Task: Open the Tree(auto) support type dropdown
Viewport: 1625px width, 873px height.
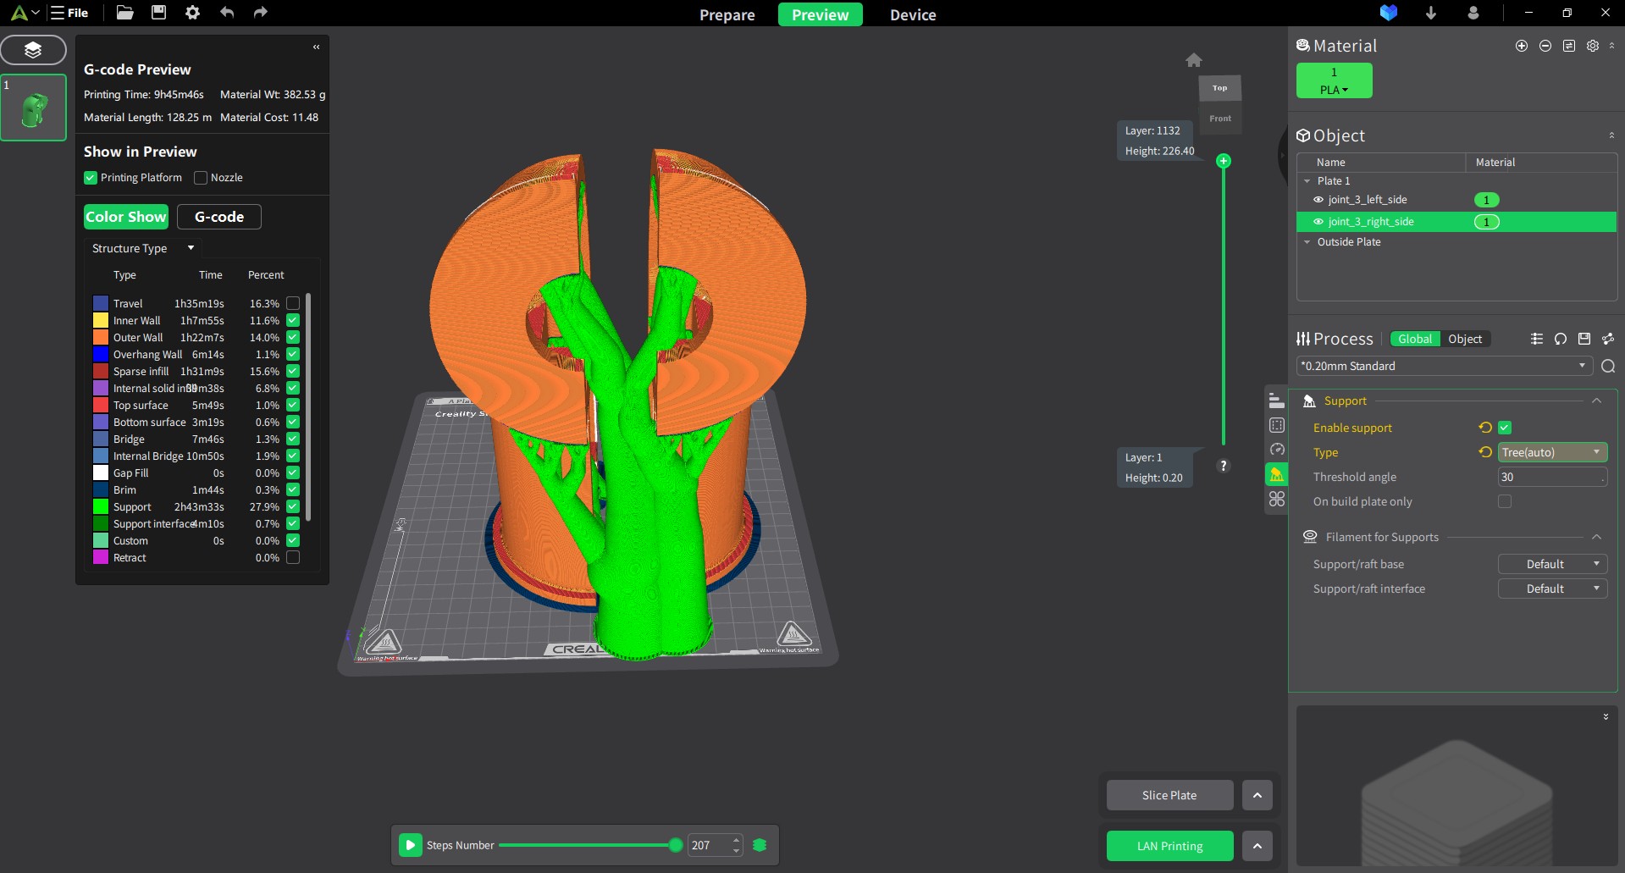Action: coord(1550,452)
